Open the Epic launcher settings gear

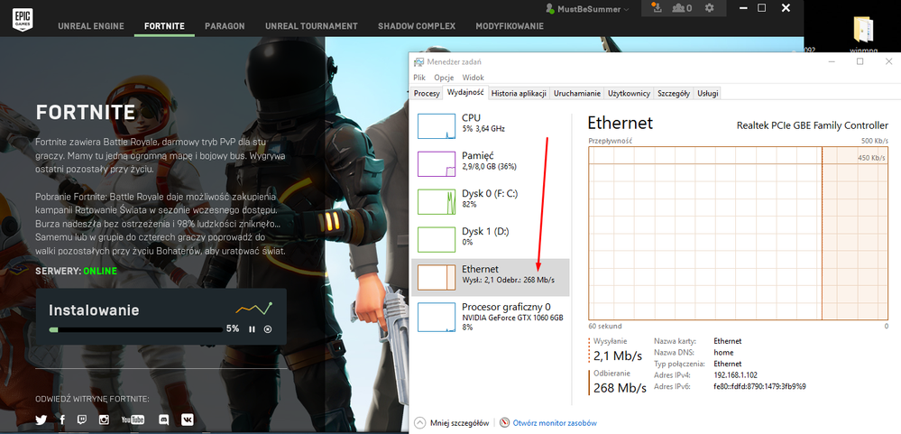coord(710,8)
